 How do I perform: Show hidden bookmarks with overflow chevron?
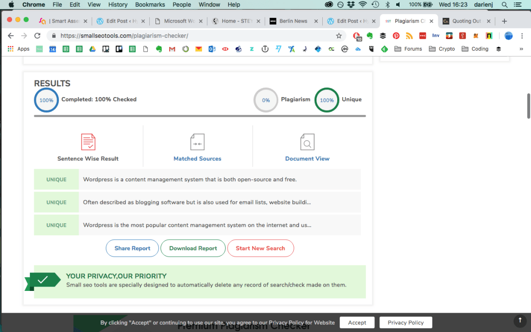521,49
